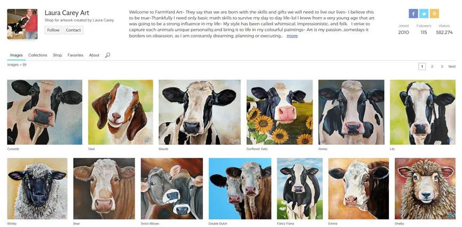Click the Twitter share icon
The height and width of the screenshot is (227, 462).
click(424, 14)
